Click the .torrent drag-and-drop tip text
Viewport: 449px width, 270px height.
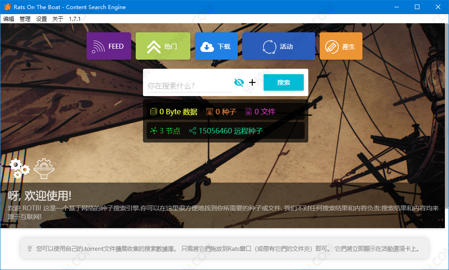tap(228, 249)
